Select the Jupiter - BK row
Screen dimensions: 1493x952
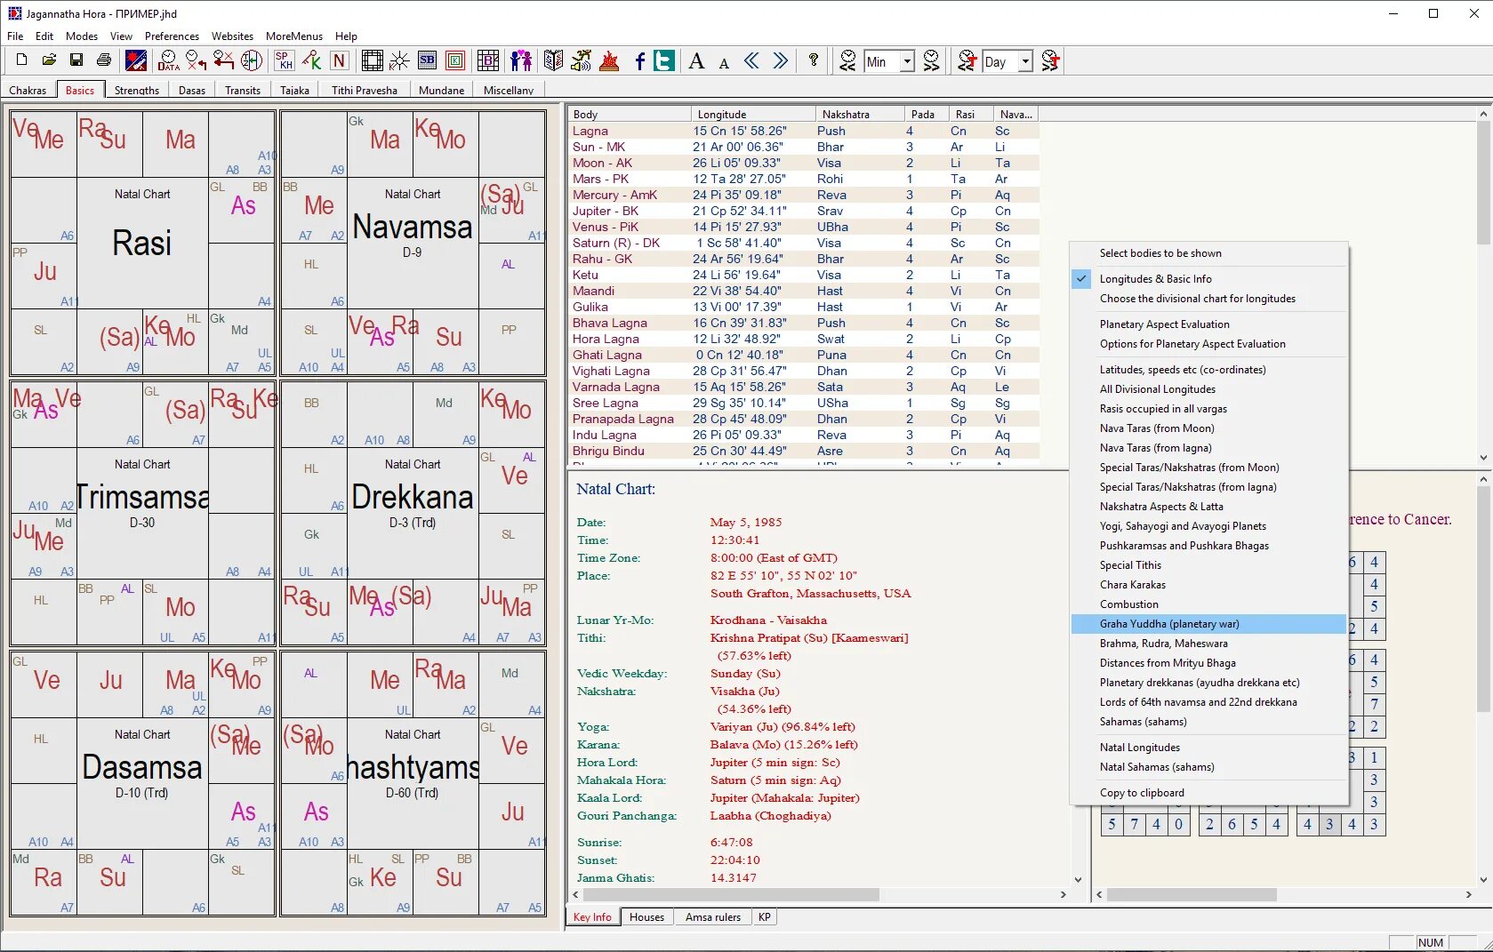click(x=803, y=211)
